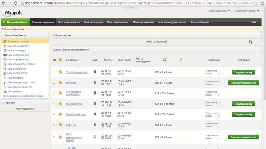This screenshot has width=266, height=149.
Task: Open Курс итальянского языка link
Action: click(x=74, y=137)
